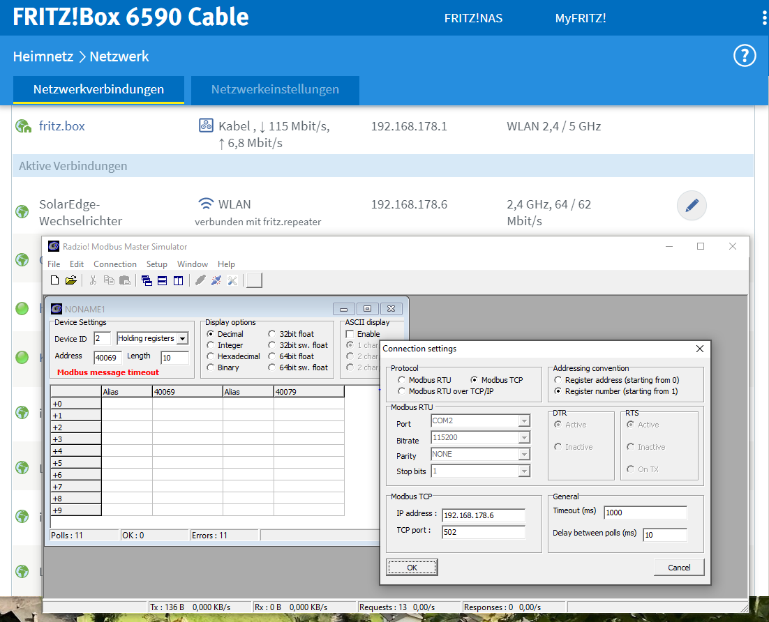
Task: Click the New document toolbar icon
Action: click(x=54, y=280)
